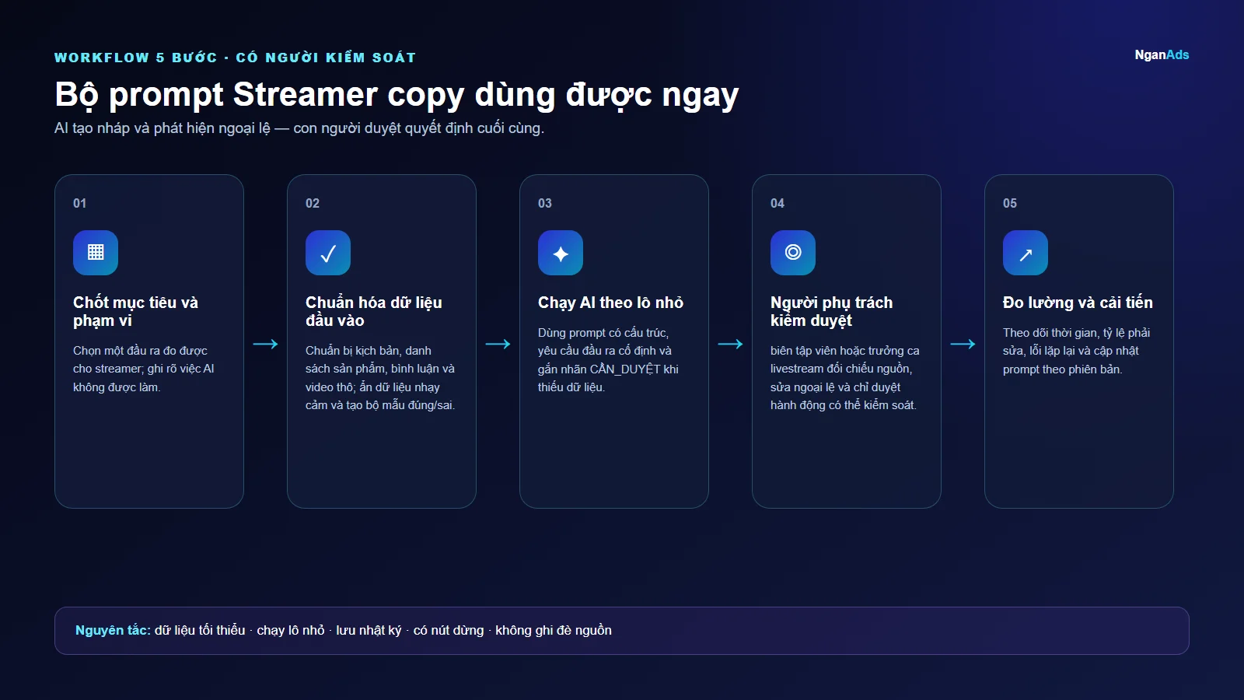Click the target circle icon in step 04 card

793,253
